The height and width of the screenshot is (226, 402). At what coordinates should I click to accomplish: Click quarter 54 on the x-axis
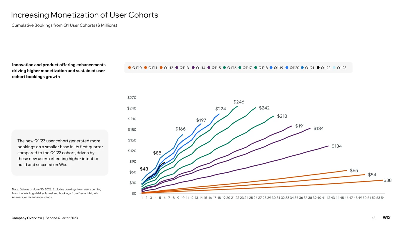383,198
